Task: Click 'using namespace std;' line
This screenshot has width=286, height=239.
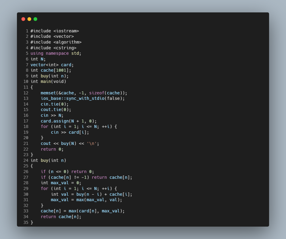Action: [56, 53]
